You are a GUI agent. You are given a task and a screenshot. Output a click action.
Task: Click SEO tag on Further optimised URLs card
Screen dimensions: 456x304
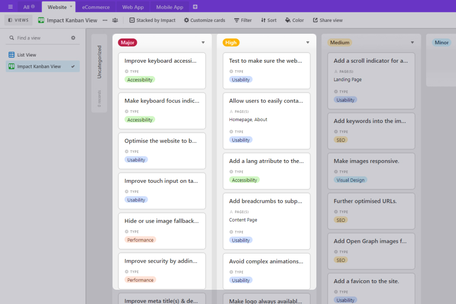(341, 220)
